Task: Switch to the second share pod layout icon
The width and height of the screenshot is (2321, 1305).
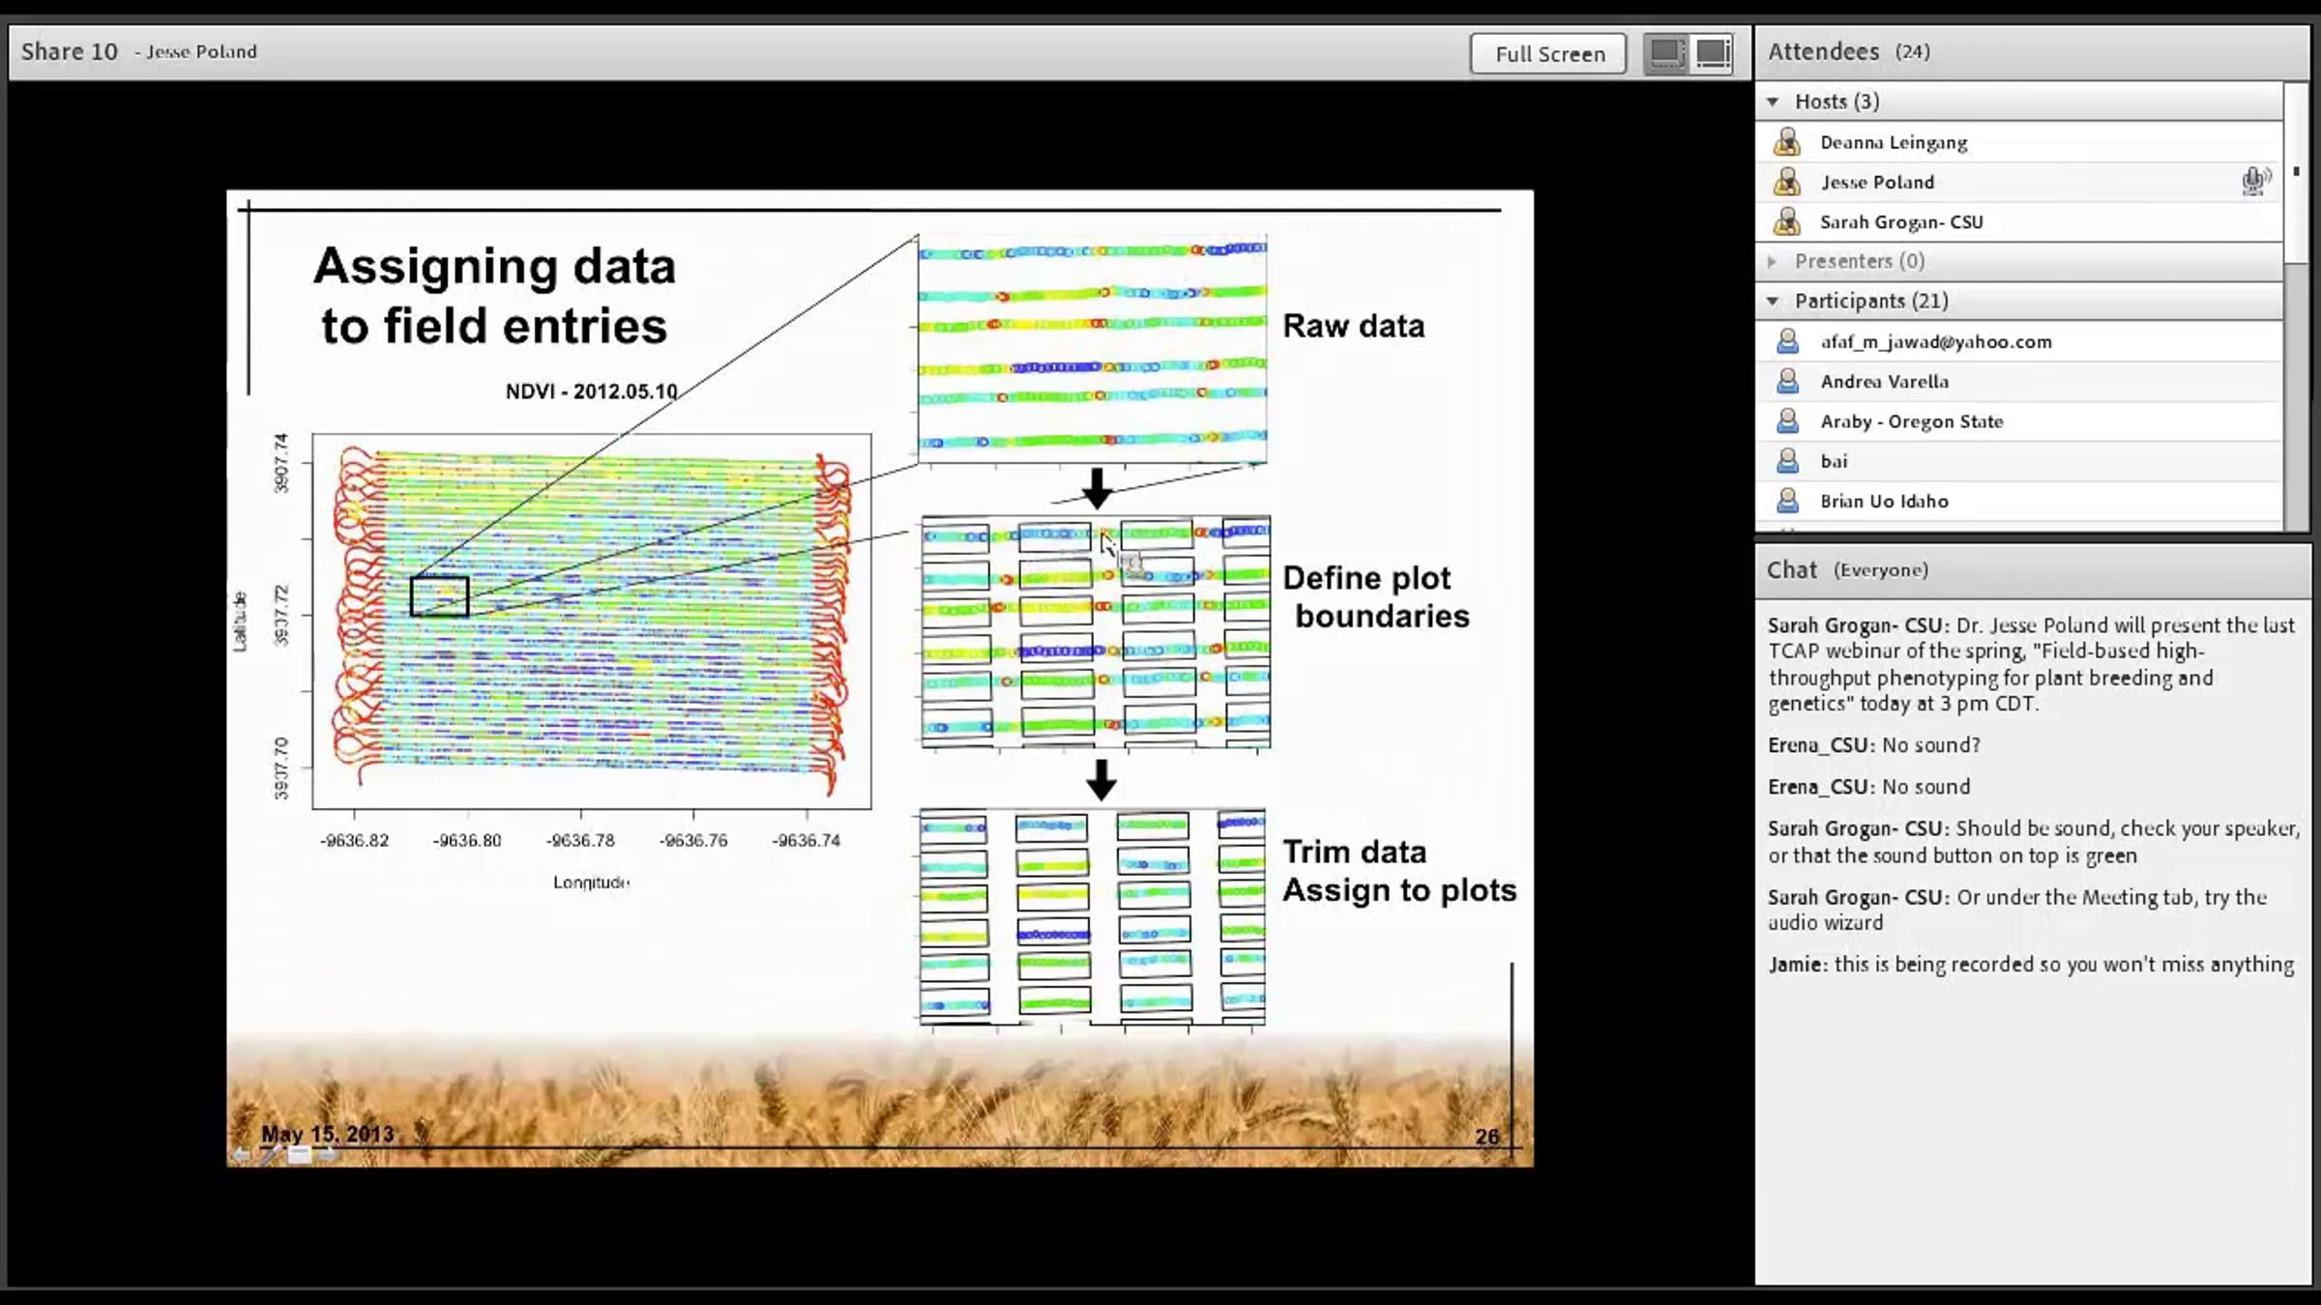Action: coord(1713,53)
